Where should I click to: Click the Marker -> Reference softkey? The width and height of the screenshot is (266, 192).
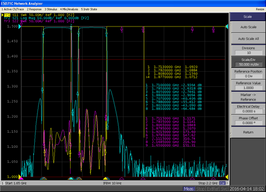point(248,97)
